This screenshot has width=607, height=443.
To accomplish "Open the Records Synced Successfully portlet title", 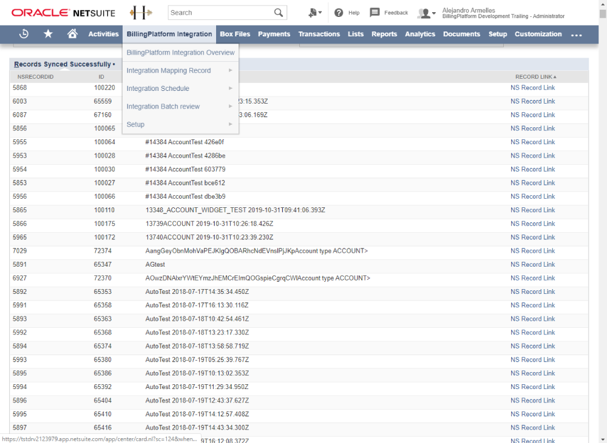I will pos(63,64).
